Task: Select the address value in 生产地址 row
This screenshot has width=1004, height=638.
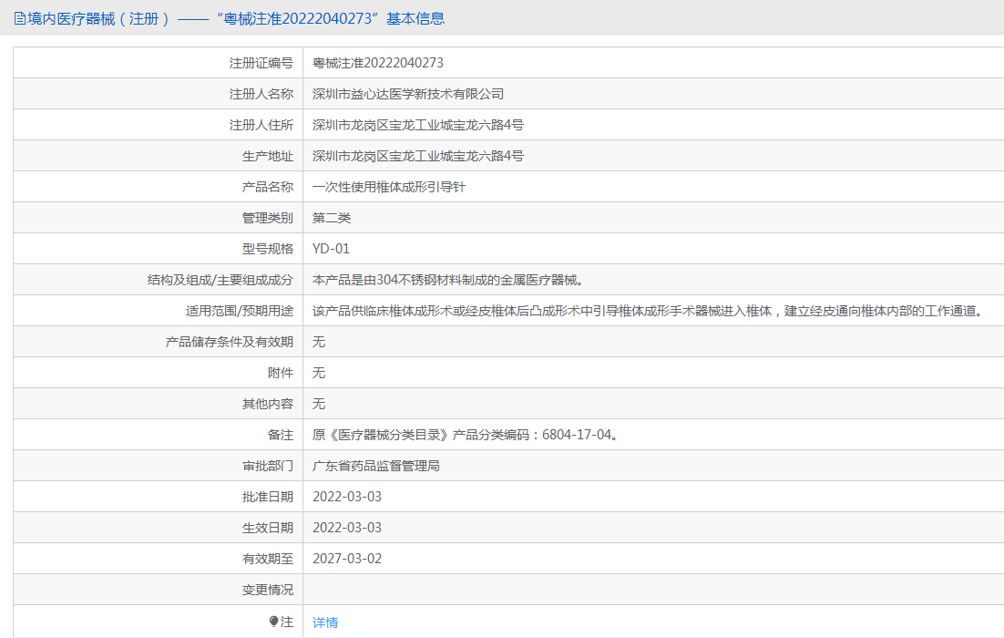Action: coord(418,156)
